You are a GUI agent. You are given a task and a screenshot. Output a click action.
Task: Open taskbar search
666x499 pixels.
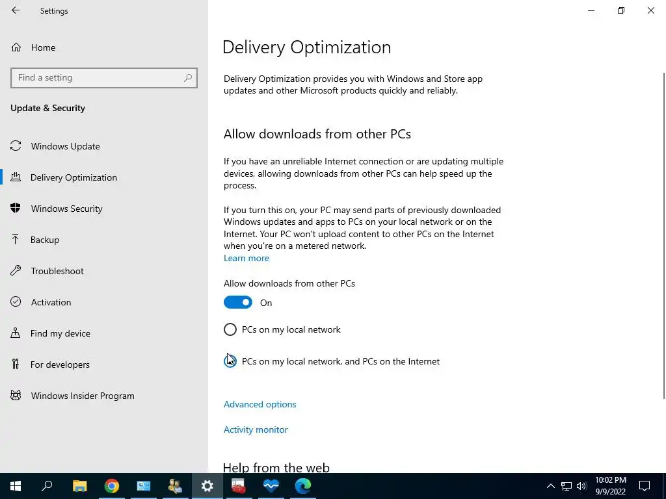click(47, 486)
